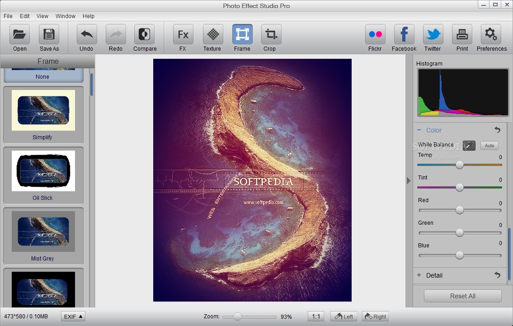Viewport: 513px width, 326px height.
Task: Toggle the Compare before/after view
Action: click(x=144, y=34)
